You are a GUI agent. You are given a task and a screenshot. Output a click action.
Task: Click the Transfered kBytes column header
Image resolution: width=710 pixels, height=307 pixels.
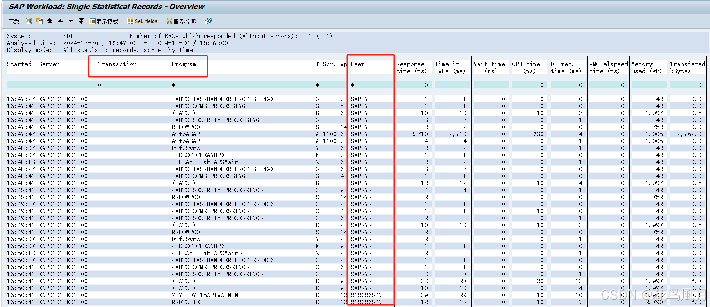point(687,67)
